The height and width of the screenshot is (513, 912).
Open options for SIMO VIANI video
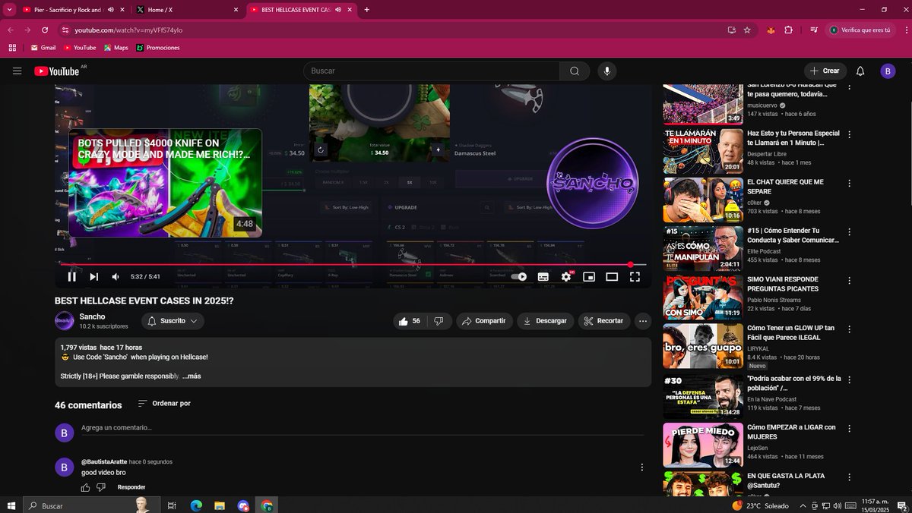coord(850,280)
